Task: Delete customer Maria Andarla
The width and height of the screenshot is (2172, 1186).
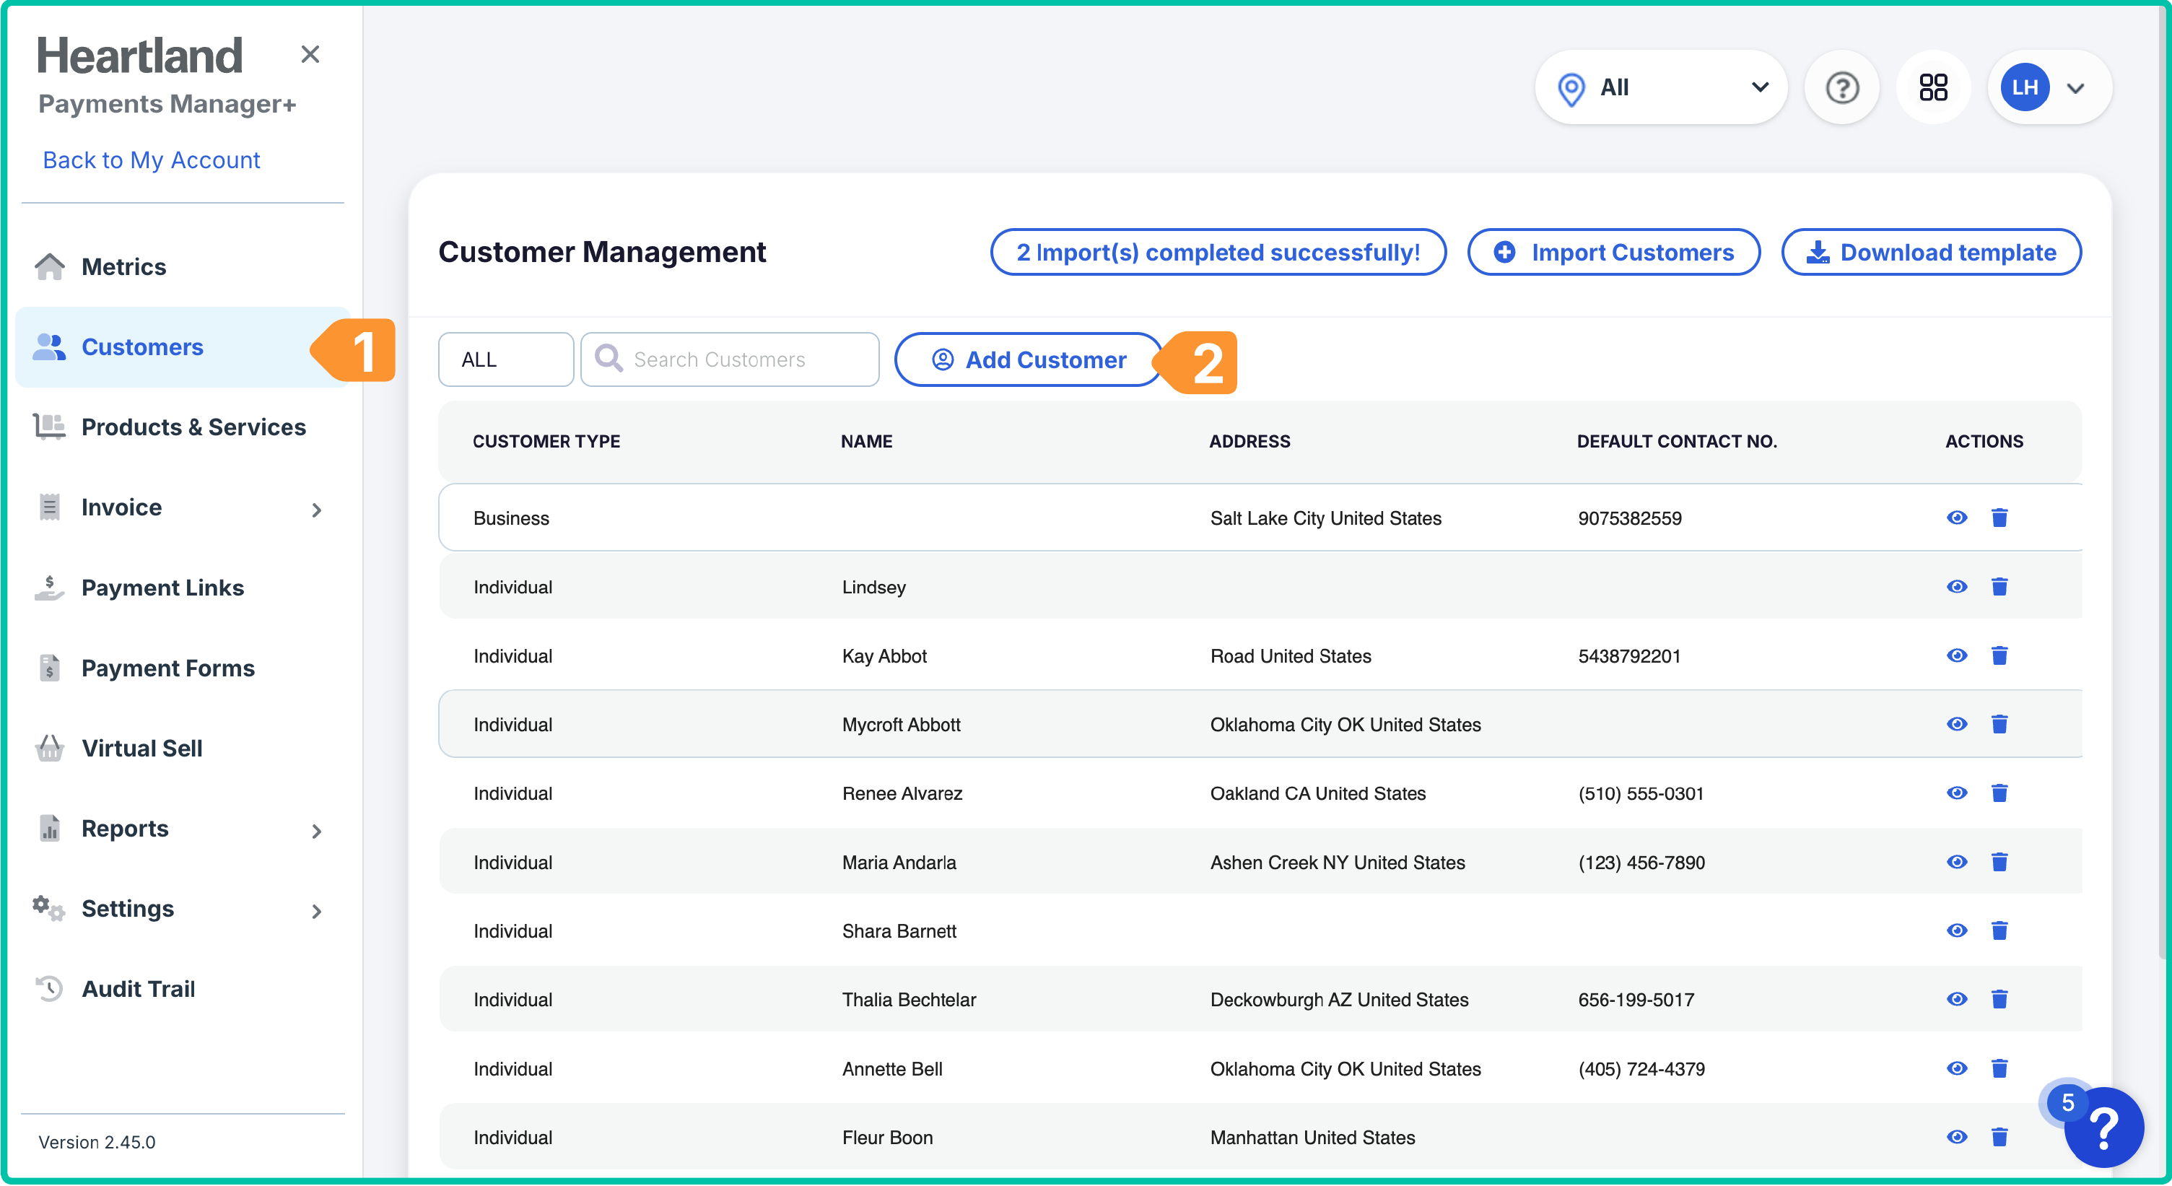Action: click(x=1999, y=863)
